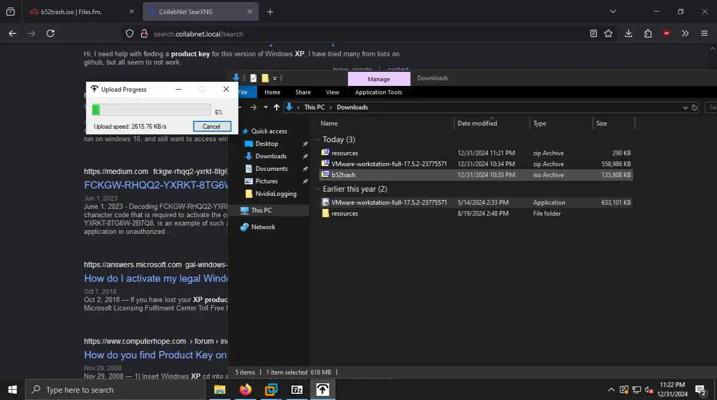717x400 pixels.
Task: Open the Application Tools ribbon tab
Action: 378,92
